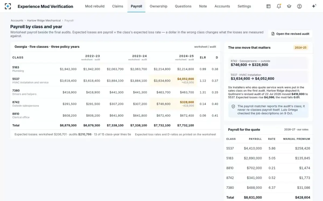This screenshot has height=201, width=323.
Task: Select the 5183 Plumbing class row label
Action: pos(18,69)
